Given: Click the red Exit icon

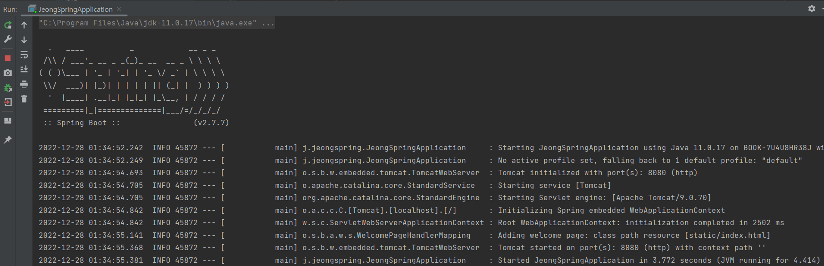Looking at the screenshot, I should (8, 102).
